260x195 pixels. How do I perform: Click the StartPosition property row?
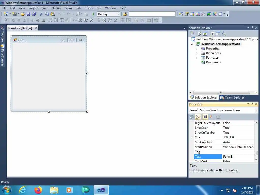click(224, 147)
